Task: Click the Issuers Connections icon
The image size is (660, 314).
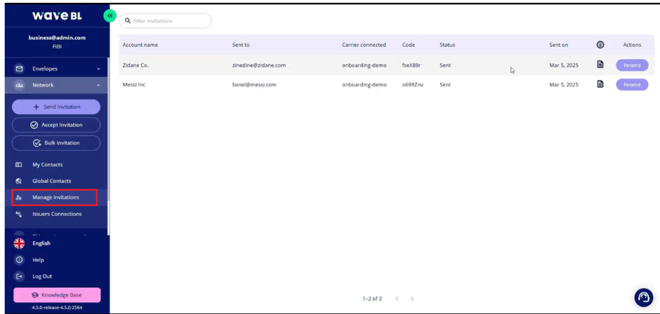Action: [19, 214]
